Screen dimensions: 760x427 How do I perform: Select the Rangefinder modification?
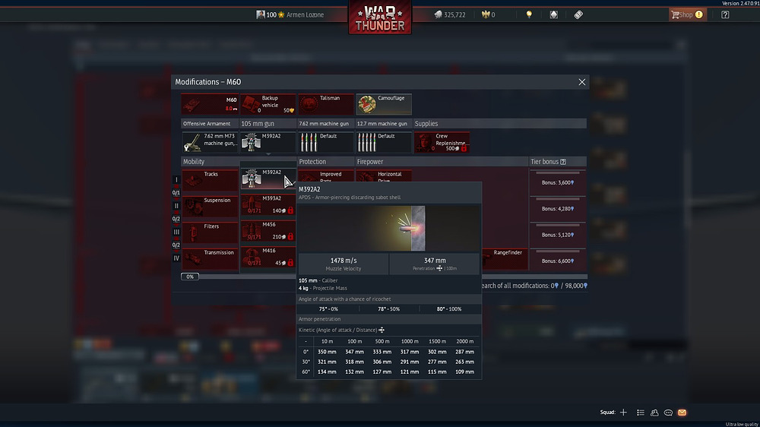pyautogui.click(x=505, y=259)
